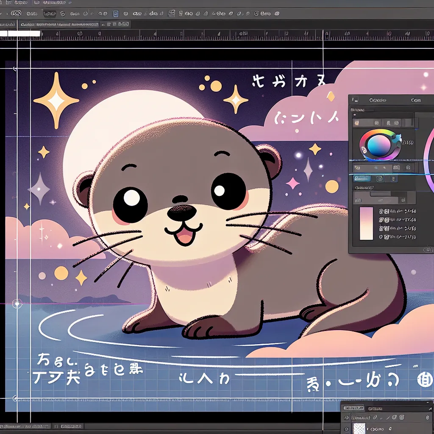
Task: Click the spiral icon at toolbar's far left
Action: pyautogui.click(x=17, y=14)
